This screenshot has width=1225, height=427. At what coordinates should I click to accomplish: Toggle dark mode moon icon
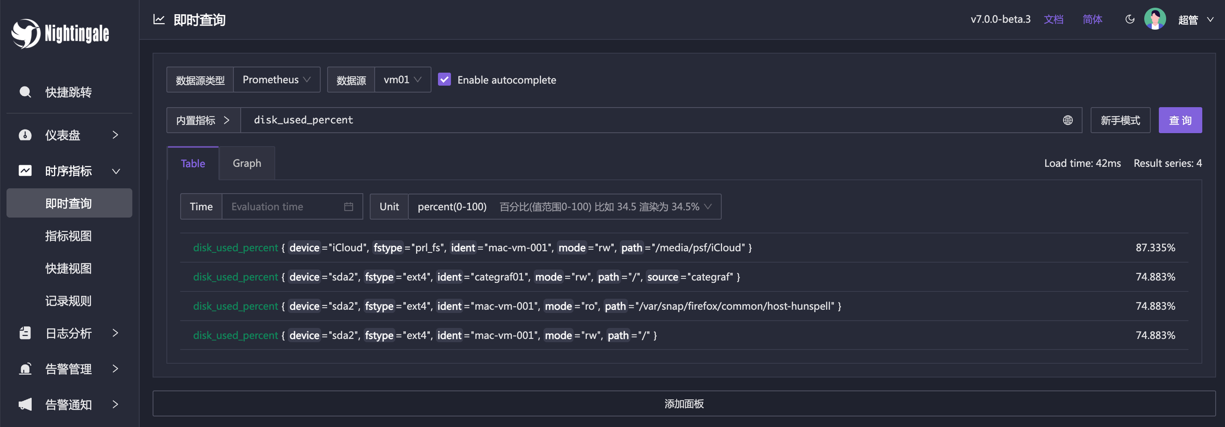click(1130, 19)
